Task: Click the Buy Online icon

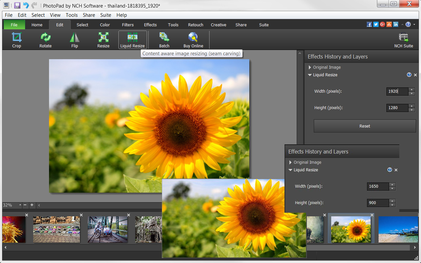Action: pos(193,39)
